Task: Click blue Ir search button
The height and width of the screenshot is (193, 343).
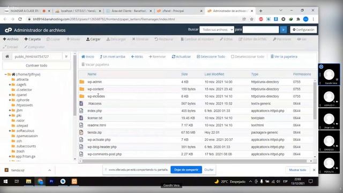Action: pyautogui.click(x=284, y=29)
